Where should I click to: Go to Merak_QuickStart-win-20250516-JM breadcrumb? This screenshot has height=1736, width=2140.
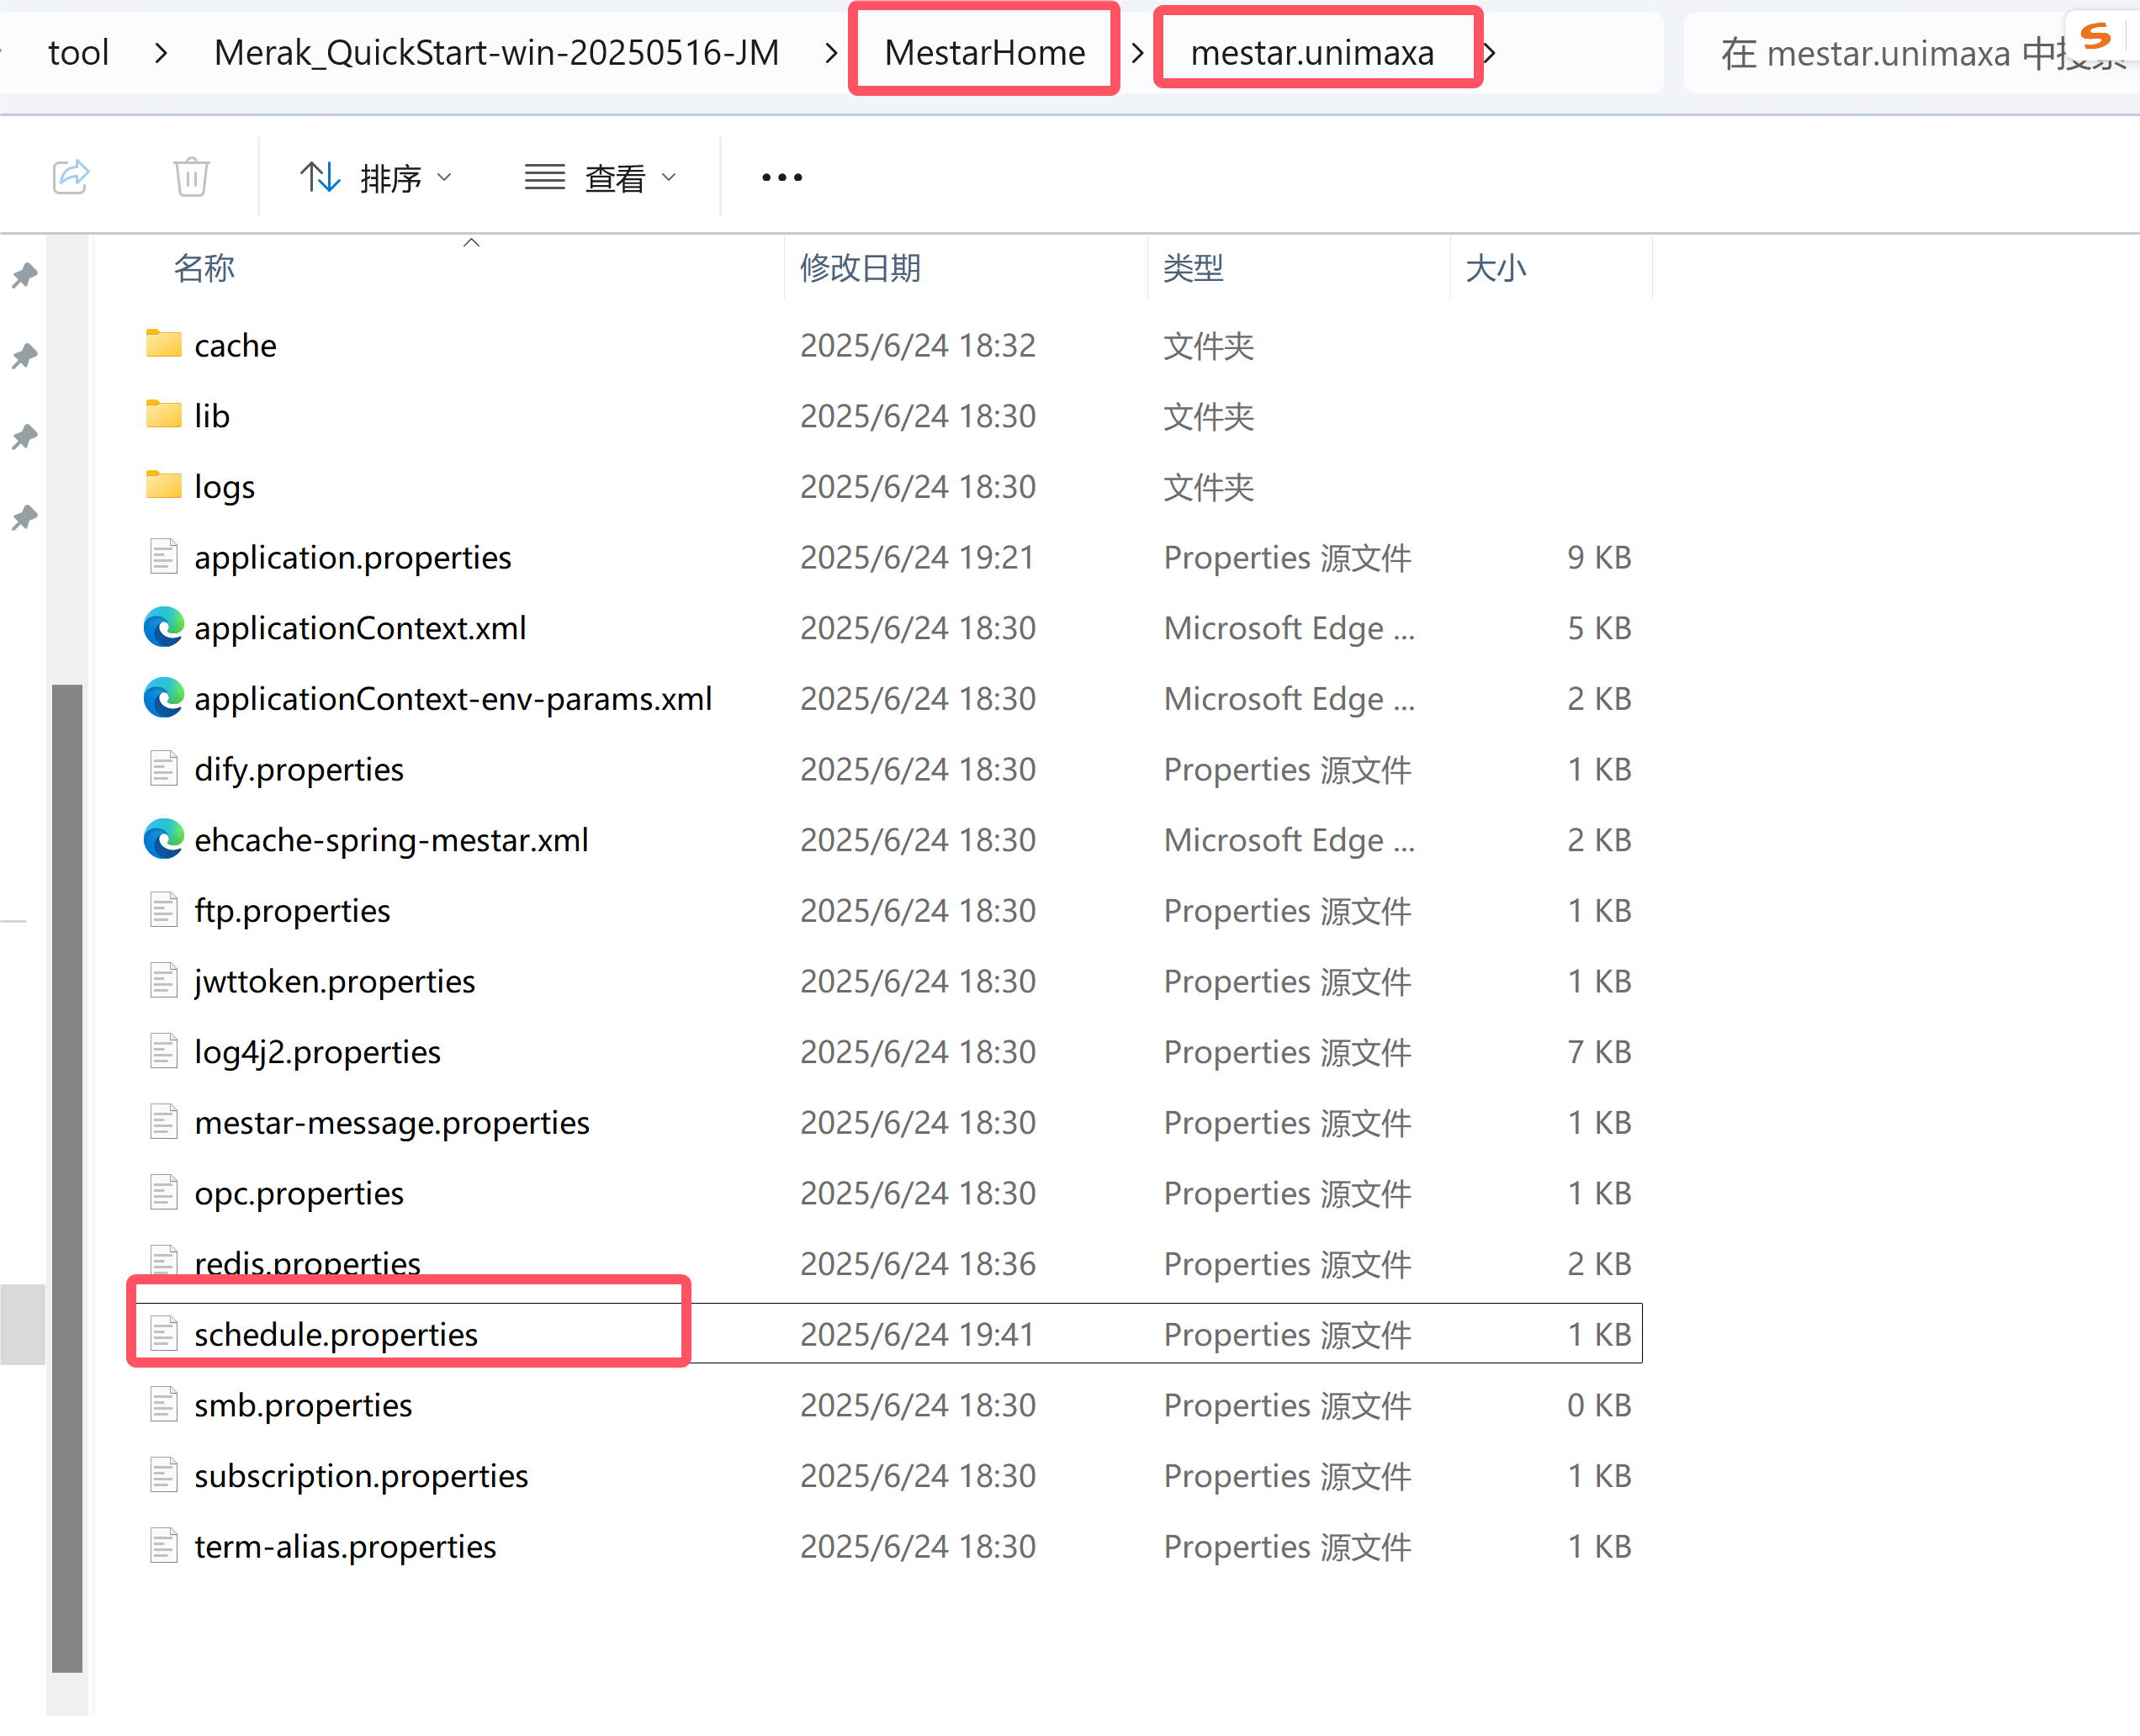pos(496,52)
